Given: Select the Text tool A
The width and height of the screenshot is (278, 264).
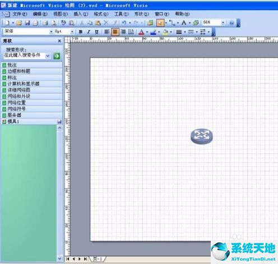Looking at the screenshot, I should (x=184, y=23).
